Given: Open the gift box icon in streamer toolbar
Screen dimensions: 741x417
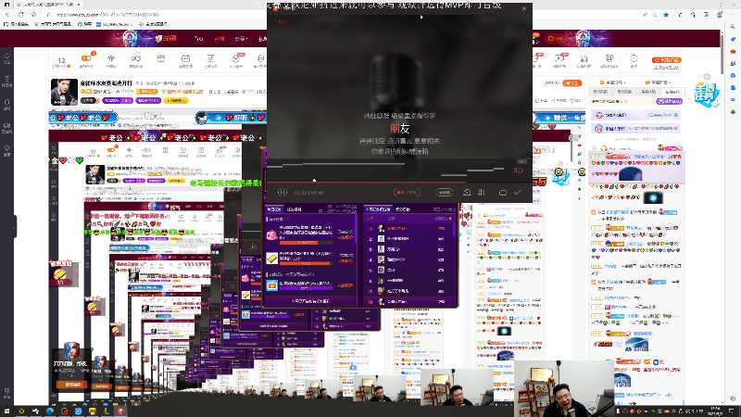Looking at the screenshot, I should click(x=160, y=58).
